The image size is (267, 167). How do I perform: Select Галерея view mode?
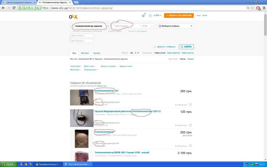tap(190, 59)
